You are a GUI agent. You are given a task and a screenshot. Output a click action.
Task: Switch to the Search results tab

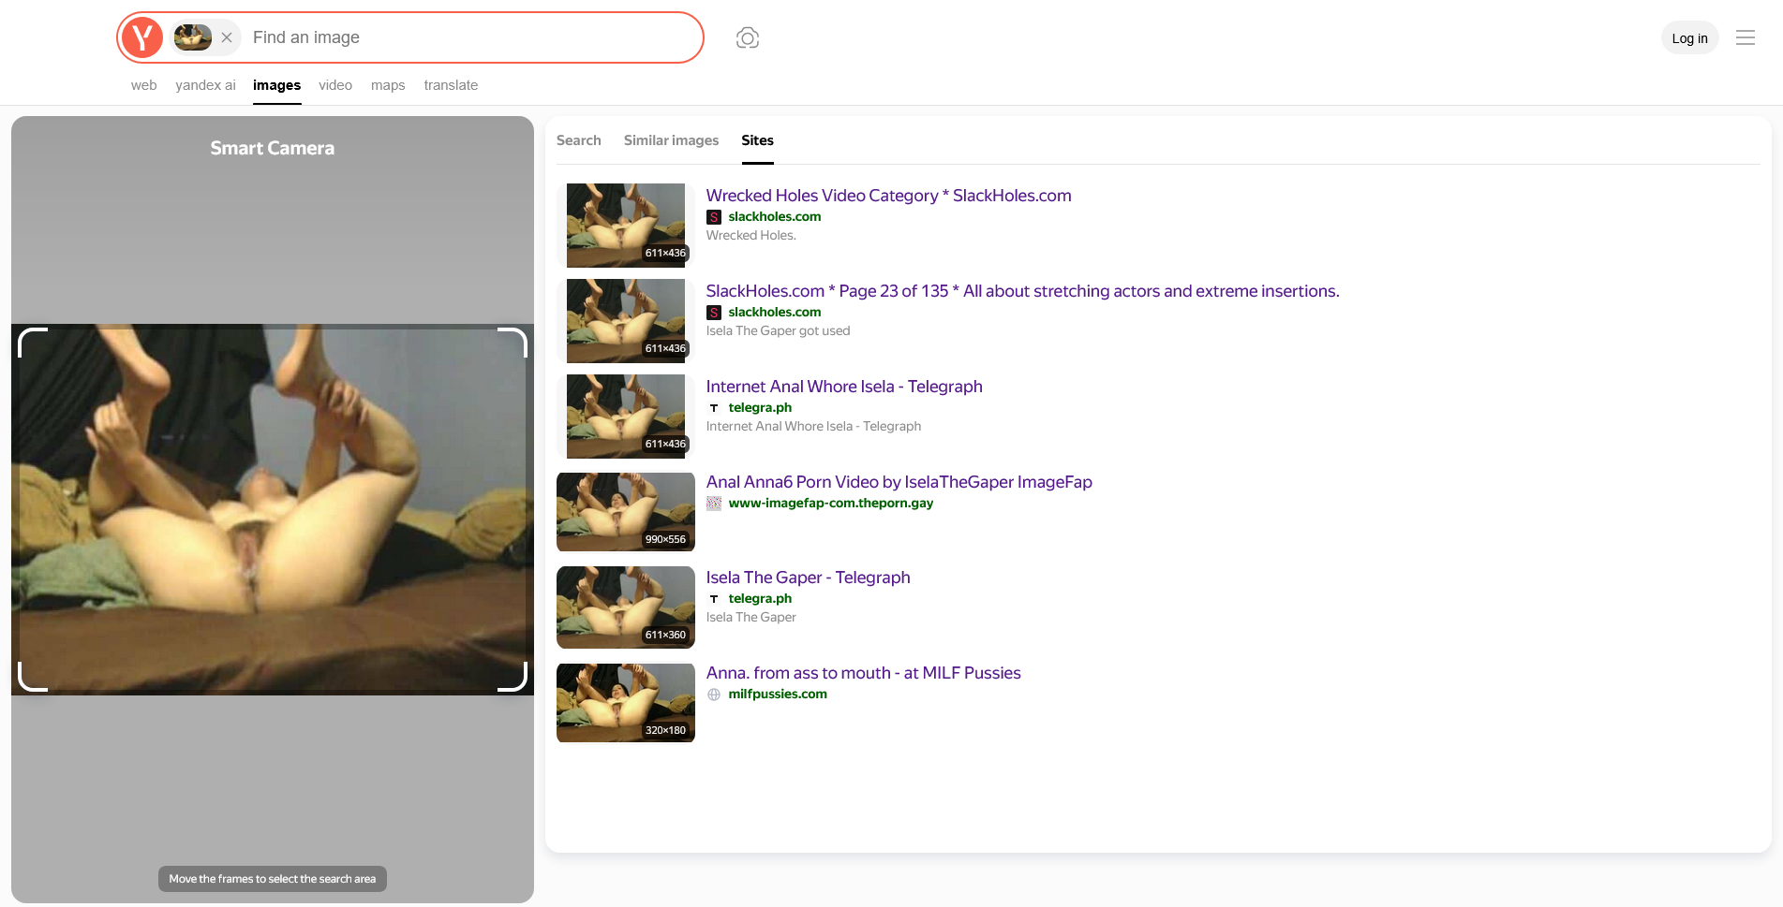click(578, 140)
